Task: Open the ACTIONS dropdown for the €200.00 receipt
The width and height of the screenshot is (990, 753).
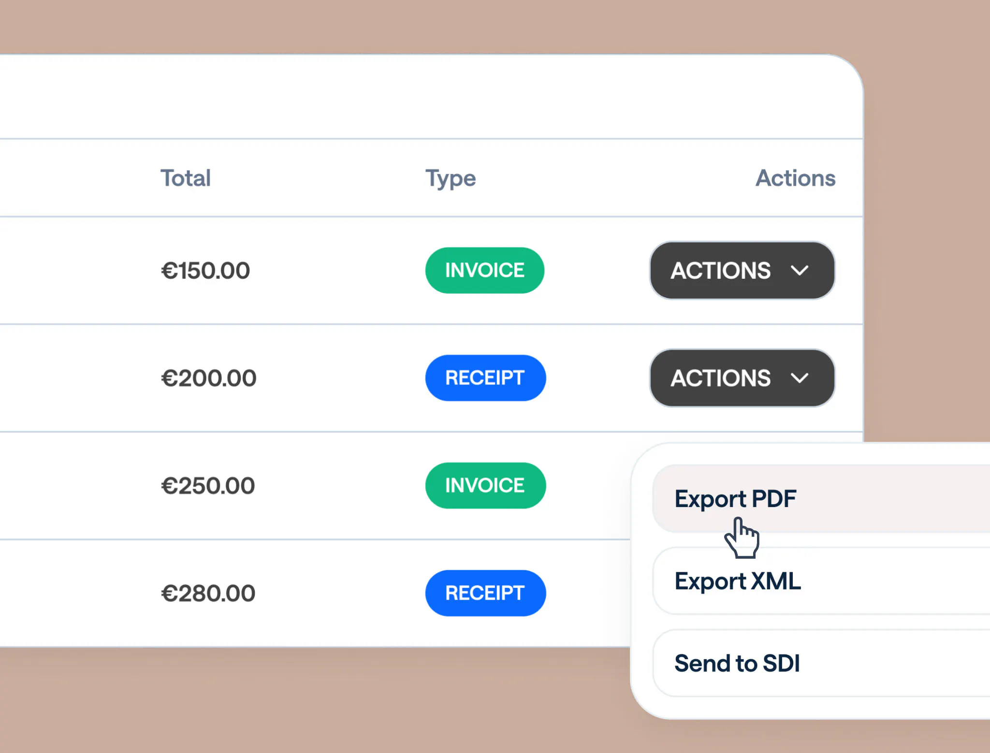Action: [742, 378]
